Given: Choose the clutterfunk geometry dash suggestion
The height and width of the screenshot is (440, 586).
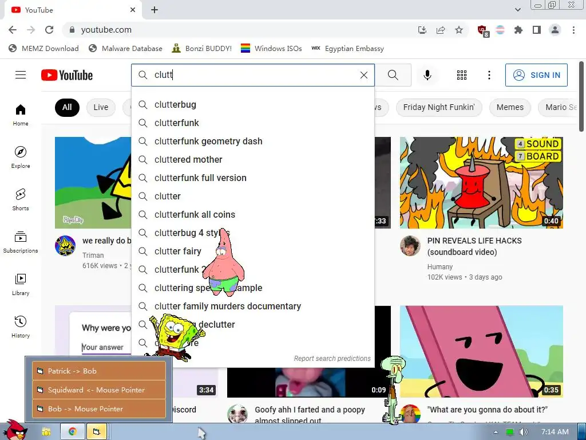Looking at the screenshot, I should pos(252,141).
